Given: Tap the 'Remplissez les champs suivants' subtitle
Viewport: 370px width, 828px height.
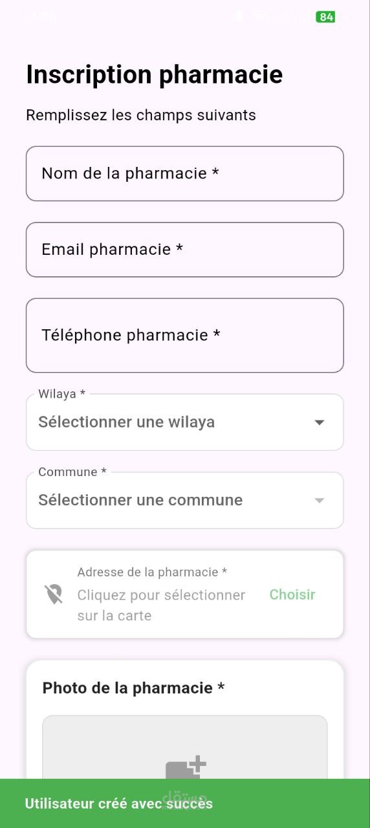Looking at the screenshot, I should pos(141,115).
